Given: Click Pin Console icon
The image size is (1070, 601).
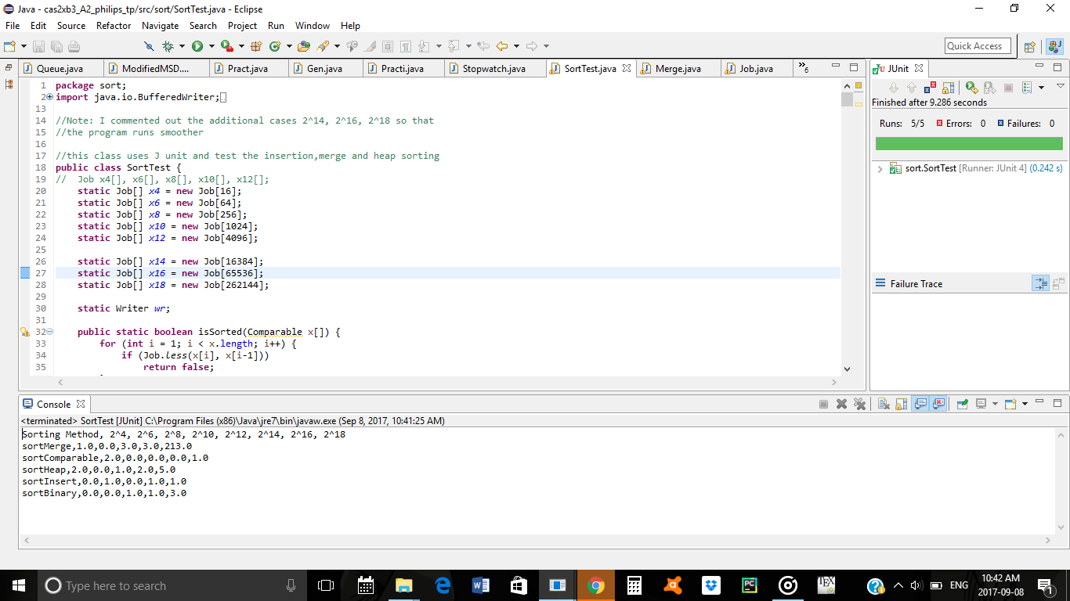Looking at the screenshot, I should pyautogui.click(x=962, y=404).
